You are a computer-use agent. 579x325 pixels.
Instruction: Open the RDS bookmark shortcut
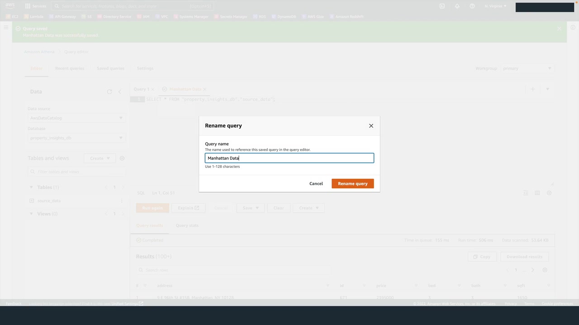tap(259, 17)
